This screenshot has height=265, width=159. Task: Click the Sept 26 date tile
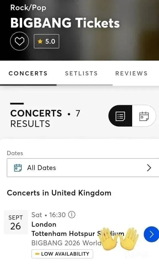pyautogui.click(x=16, y=222)
